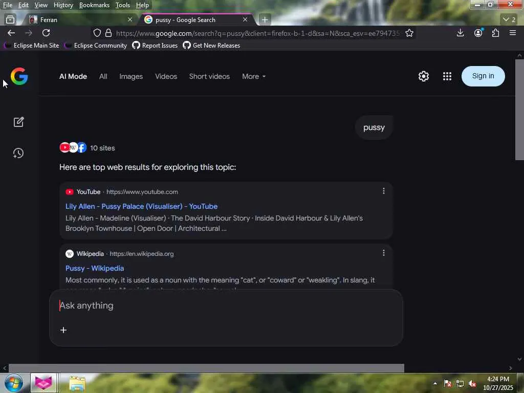Click the horizontal scrollbar thumb
Image resolution: width=524 pixels, height=393 pixels.
point(206,368)
